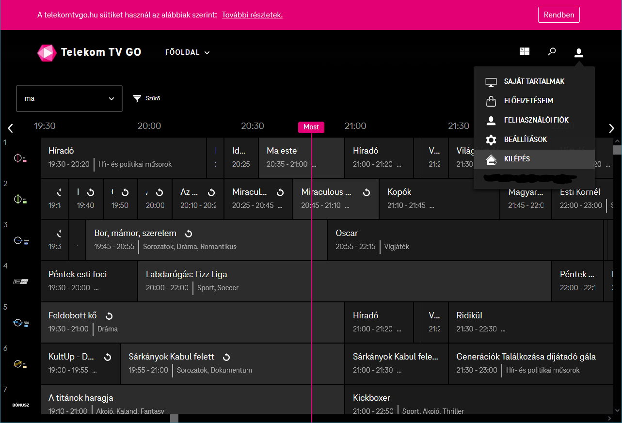Click the Szűrő filter funnel icon
The width and height of the screenshot is (622, 423).
coord(137,98)
